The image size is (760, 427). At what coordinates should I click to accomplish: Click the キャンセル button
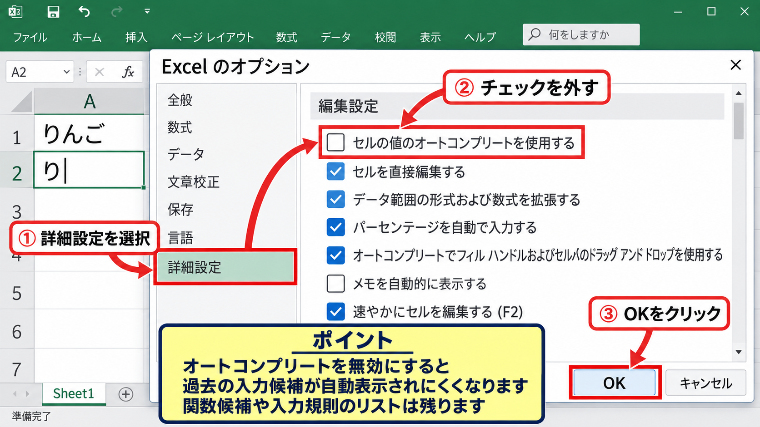706,383
